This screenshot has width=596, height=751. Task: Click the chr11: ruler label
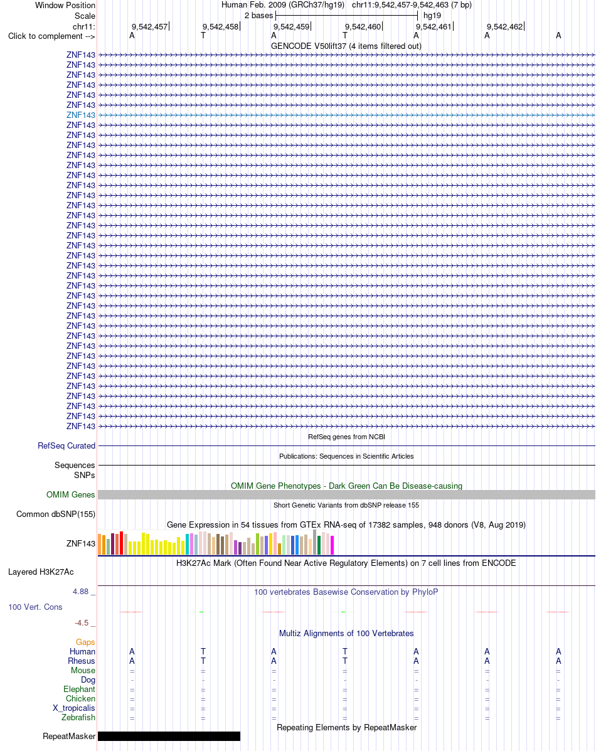84,27
